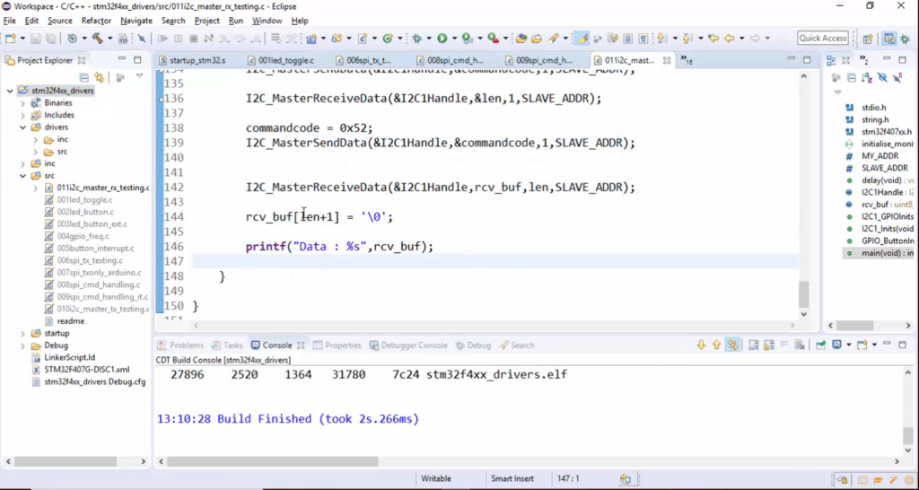Click the green Run button icon

click(441, 38)
